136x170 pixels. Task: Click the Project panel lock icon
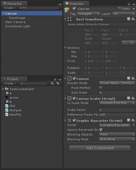coord(55,79)
